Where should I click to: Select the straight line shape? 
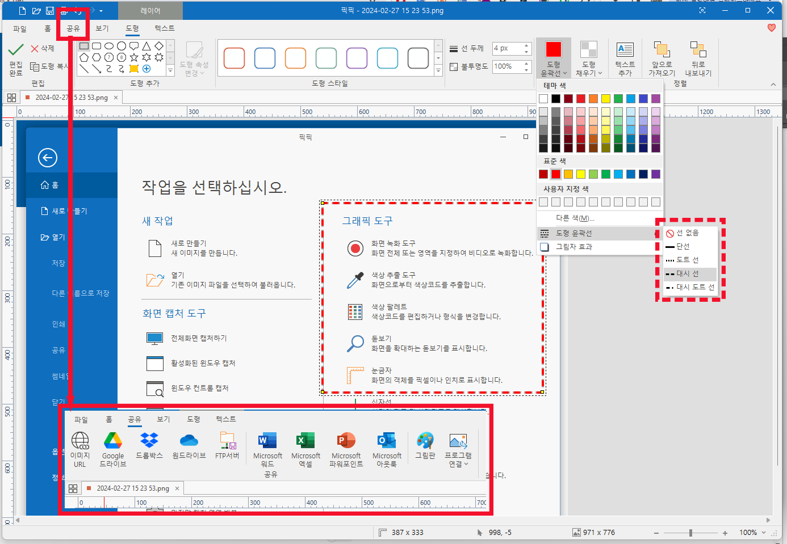(84, 69)
